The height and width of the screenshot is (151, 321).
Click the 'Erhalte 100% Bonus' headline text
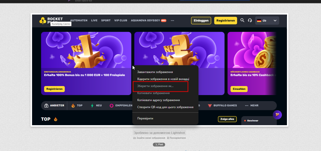pos(84,75)
